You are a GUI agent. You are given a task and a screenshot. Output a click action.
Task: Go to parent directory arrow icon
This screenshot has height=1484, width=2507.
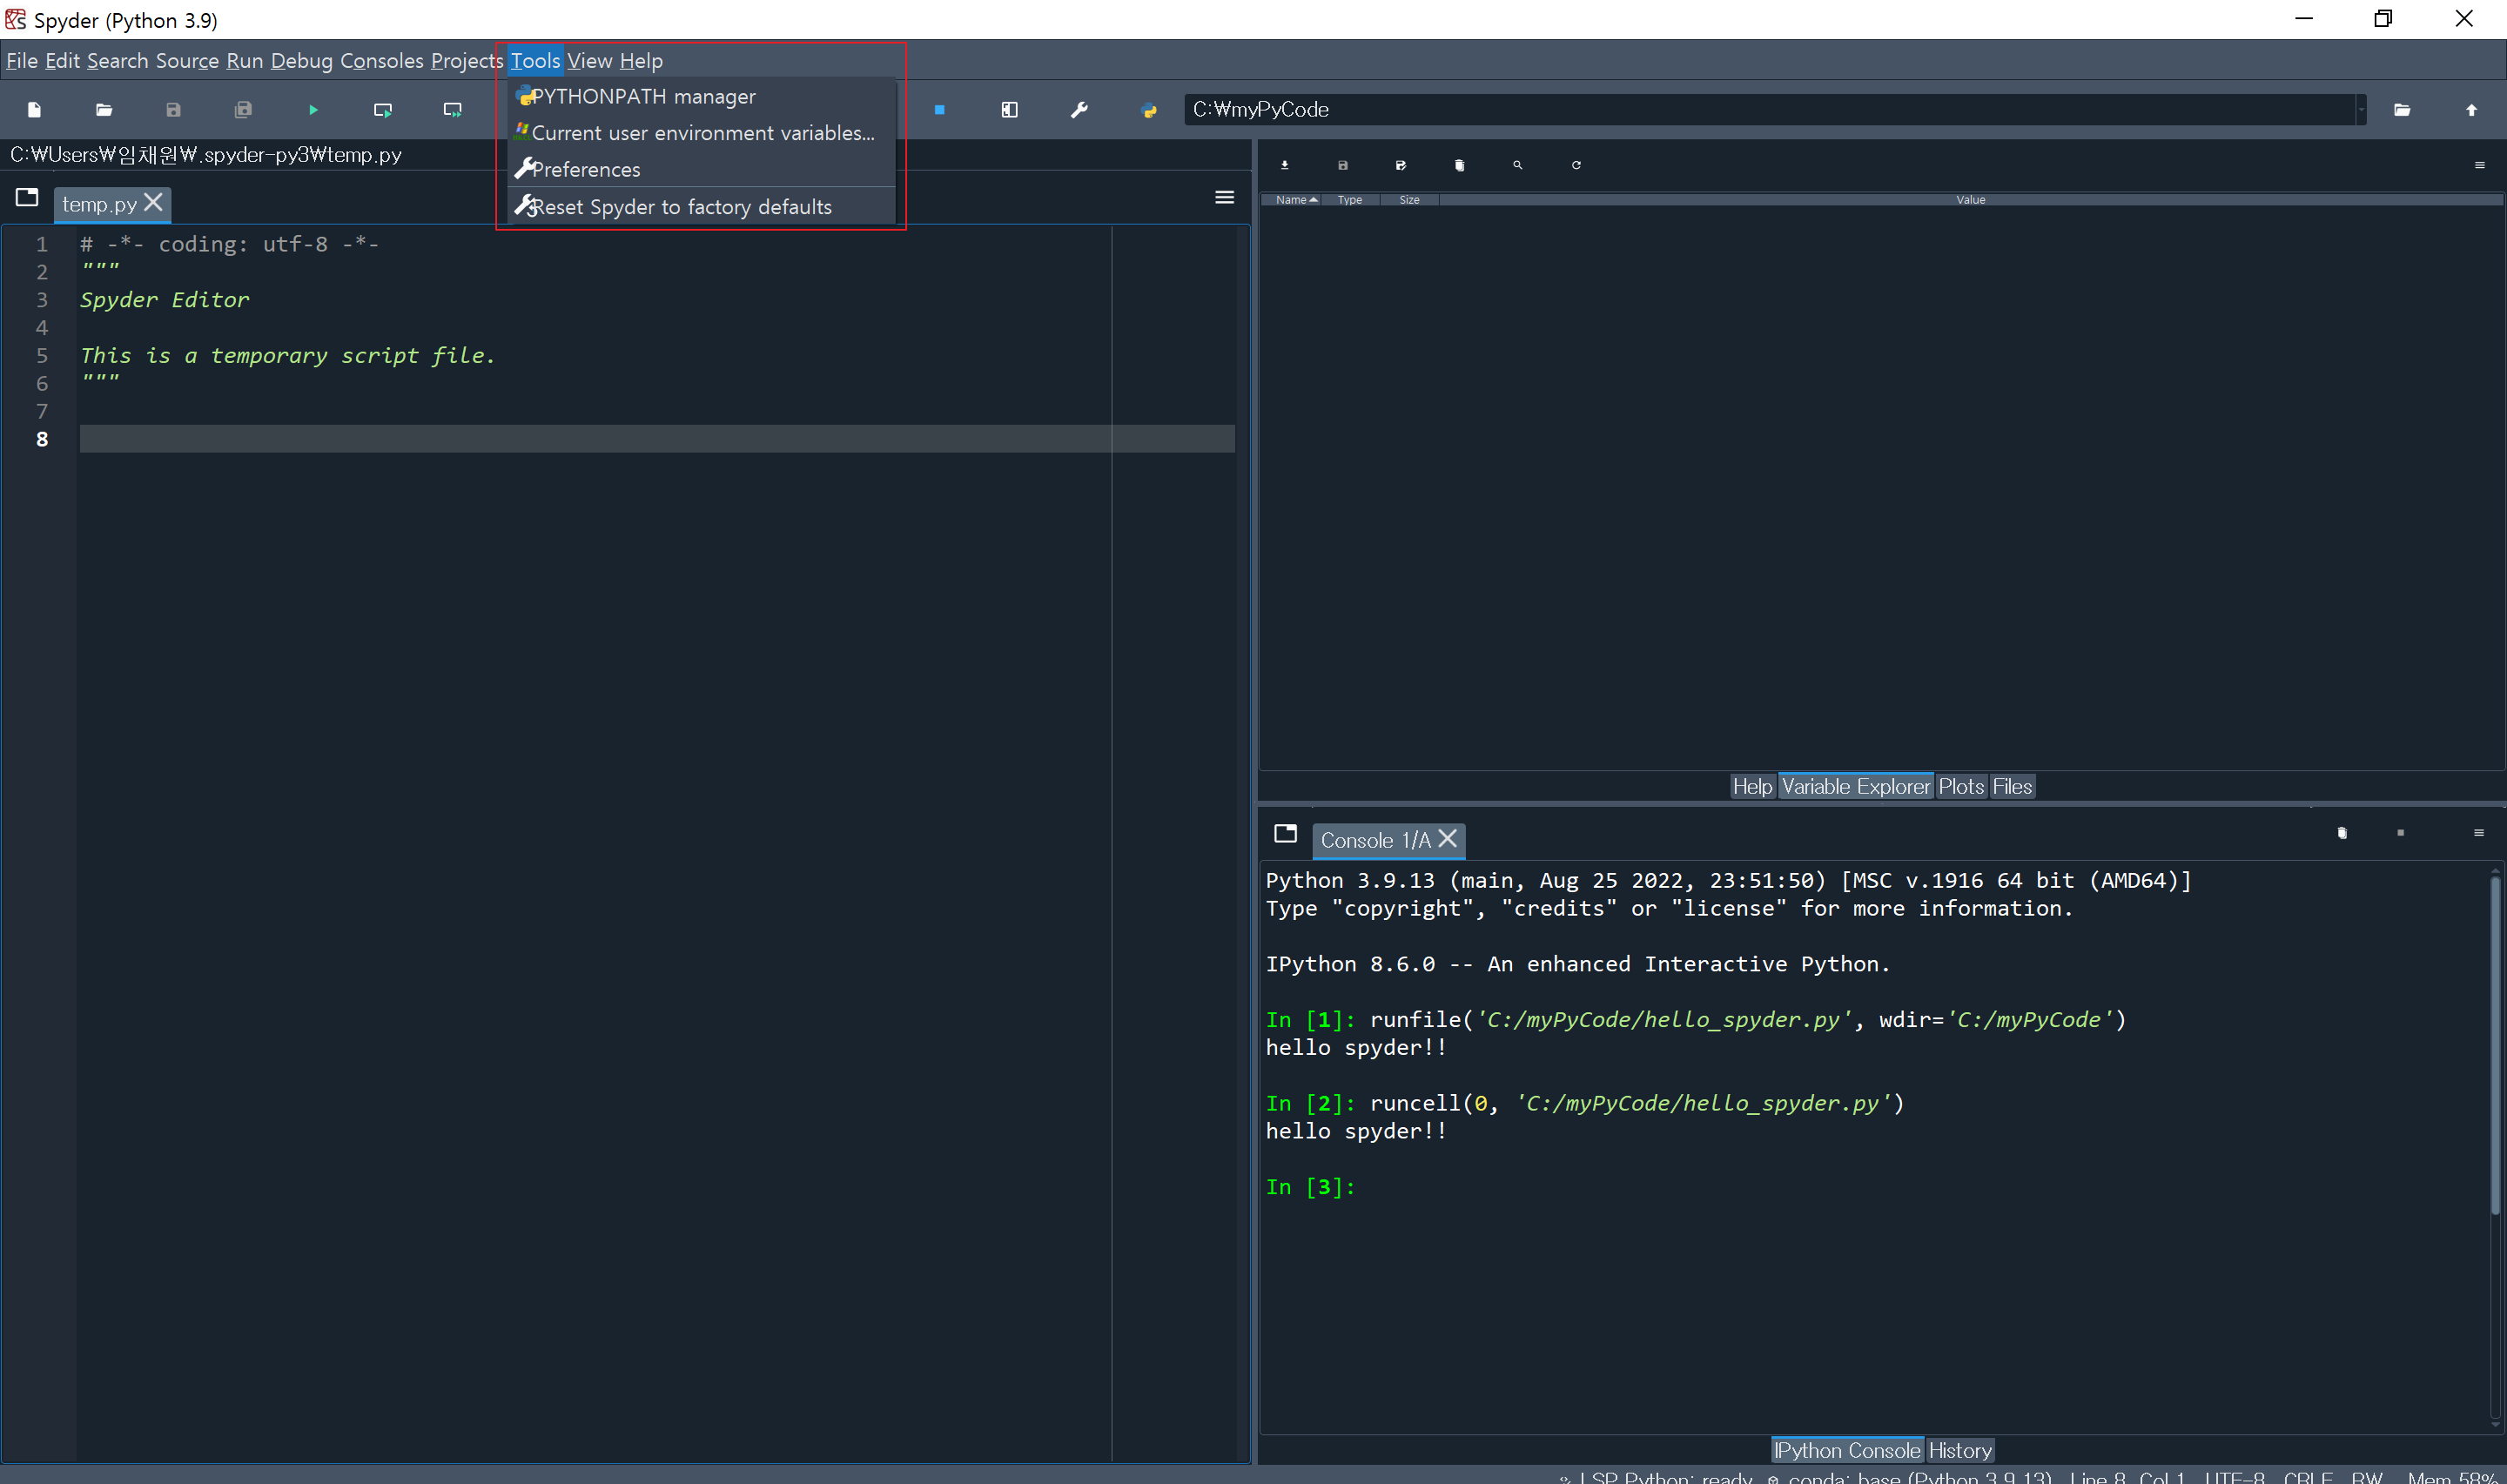pos(2471,110)
